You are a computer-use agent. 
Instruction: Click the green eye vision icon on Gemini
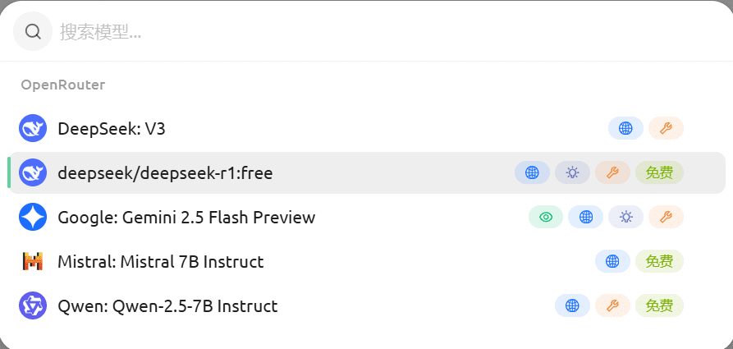(x=546, y=217)
